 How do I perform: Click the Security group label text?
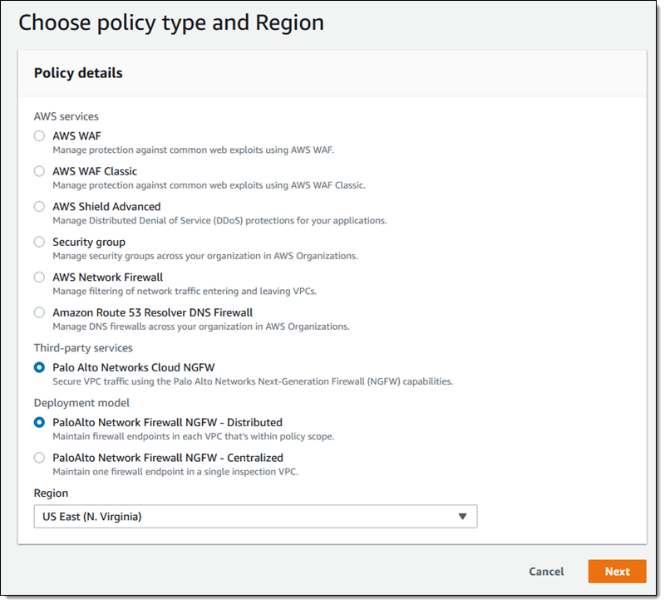(89, 242)
